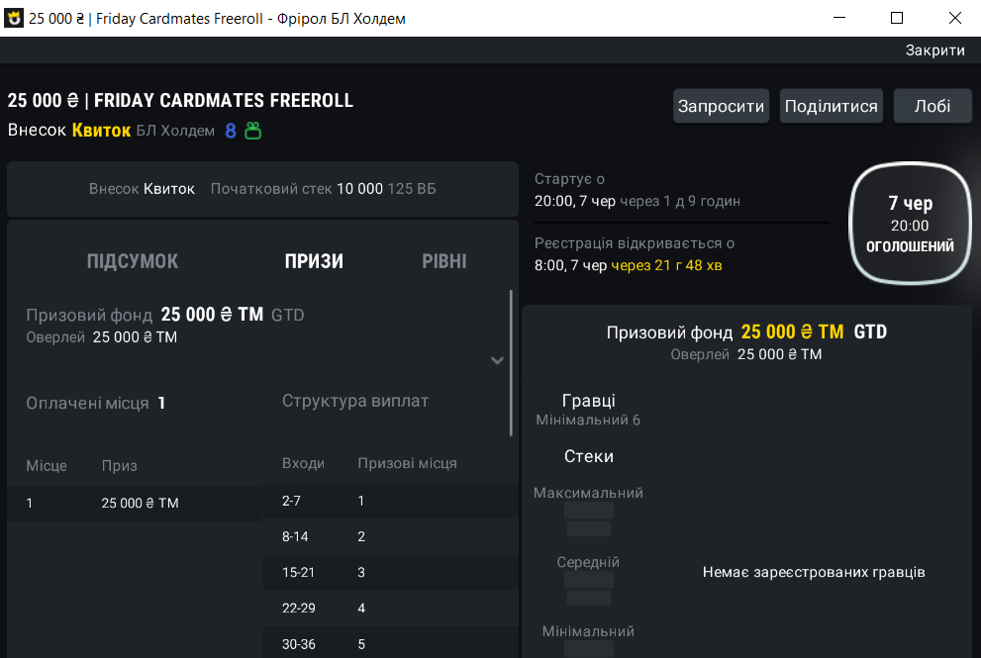Select the 2-7 entries payout row
This screenshot has height=658, width=981.
390,501
